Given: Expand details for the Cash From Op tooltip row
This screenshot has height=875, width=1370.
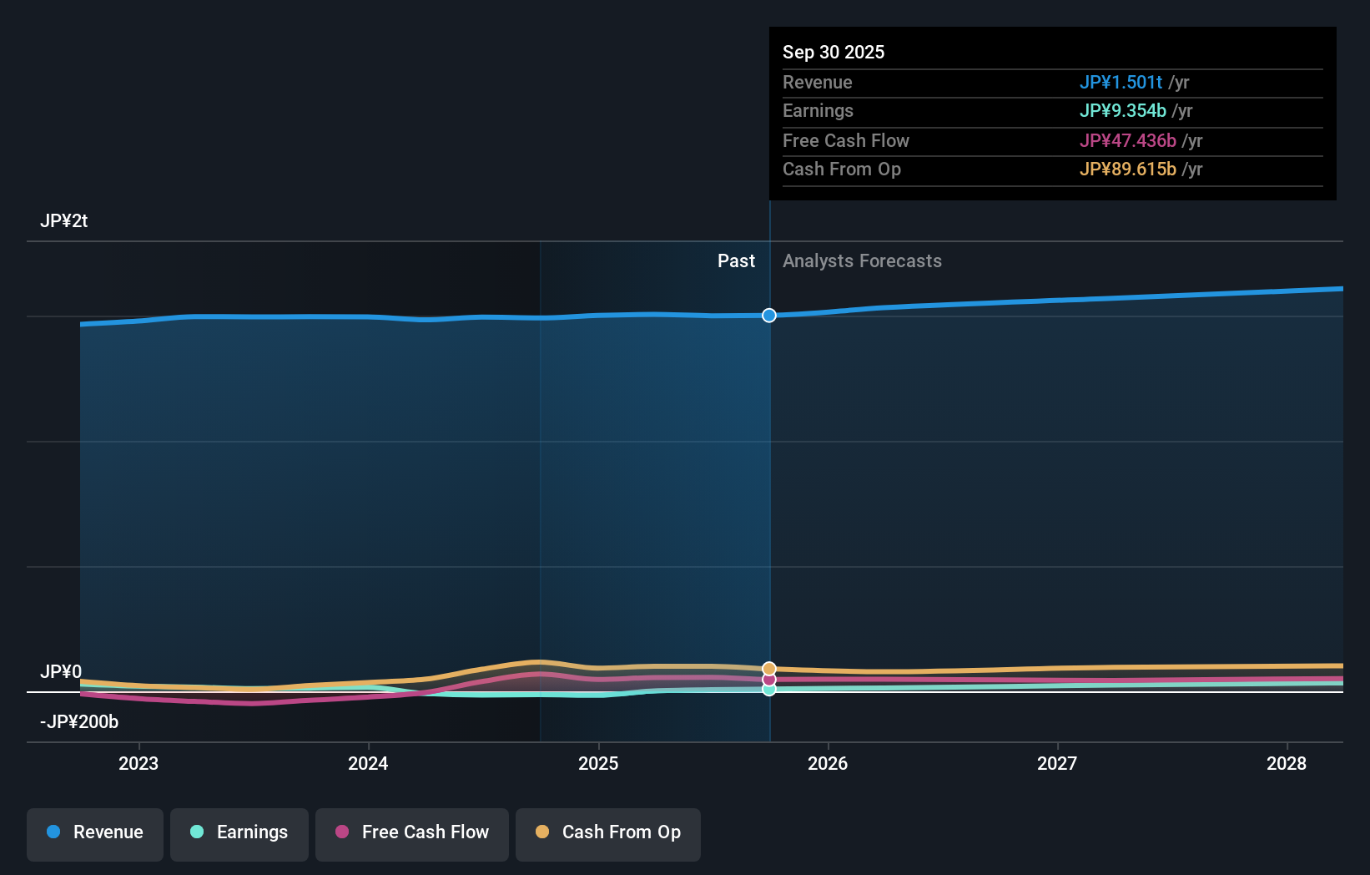Looking at the screenshot, I should [1051, 169].
